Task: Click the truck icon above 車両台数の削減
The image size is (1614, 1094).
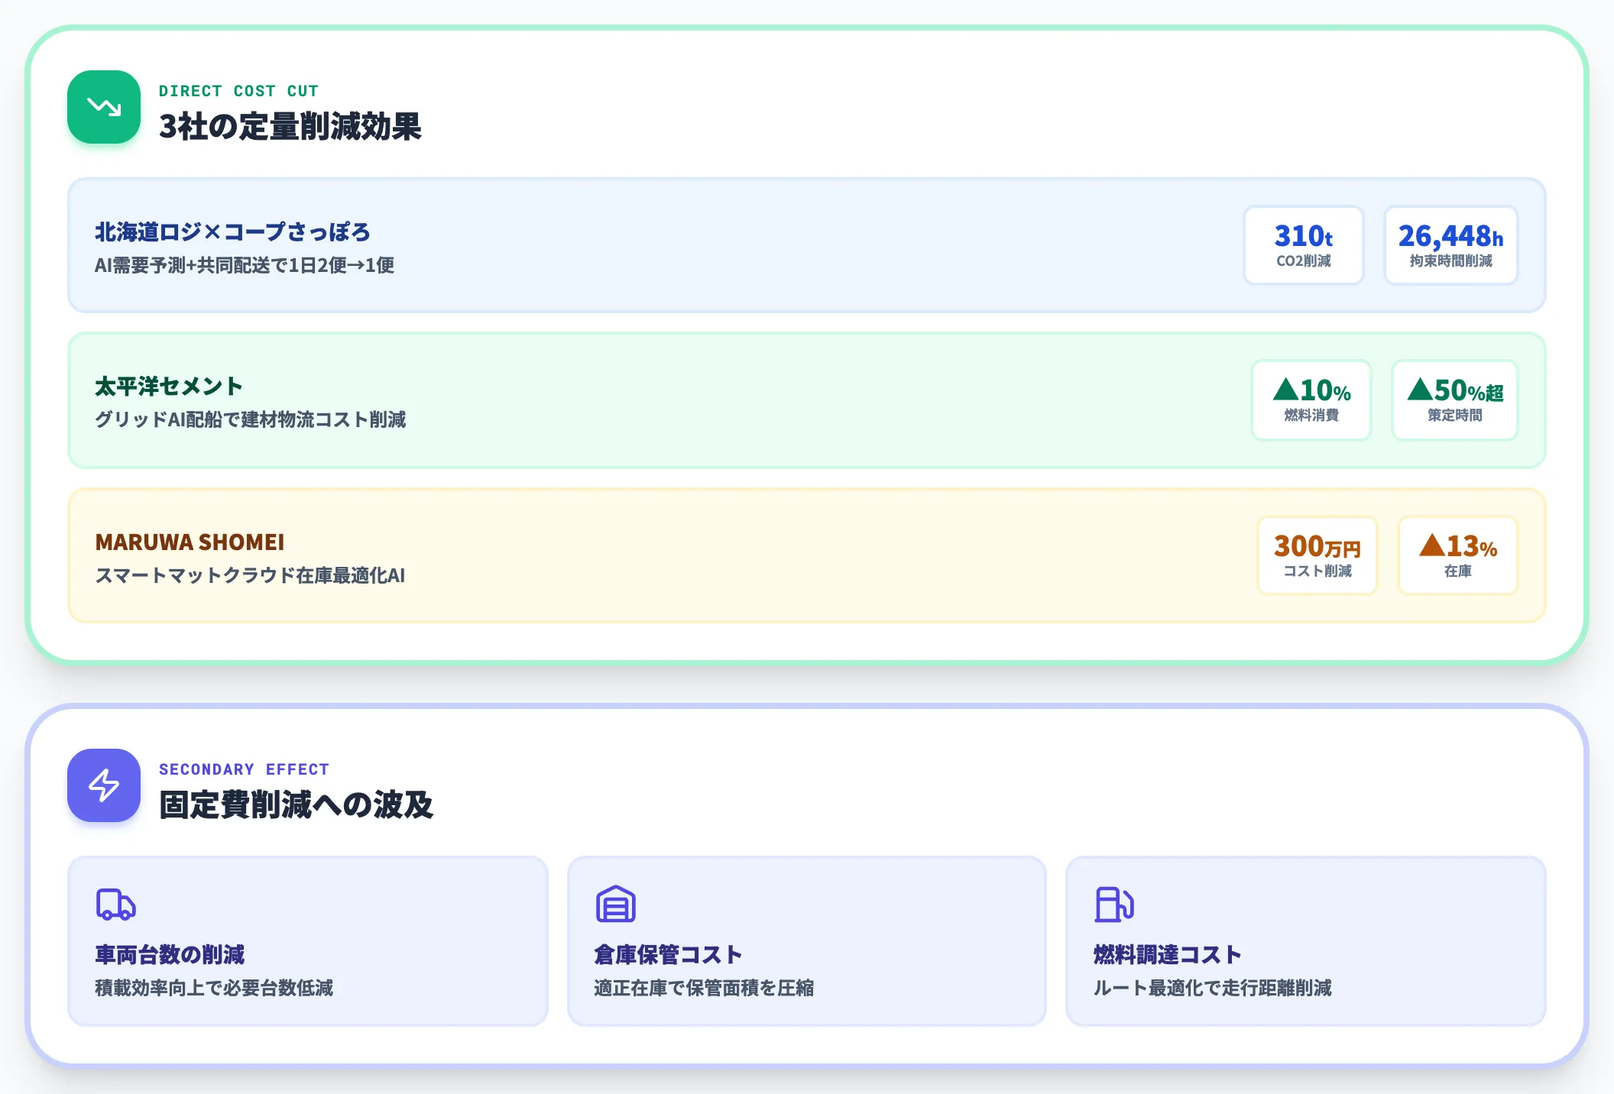Action: point(115,905)
